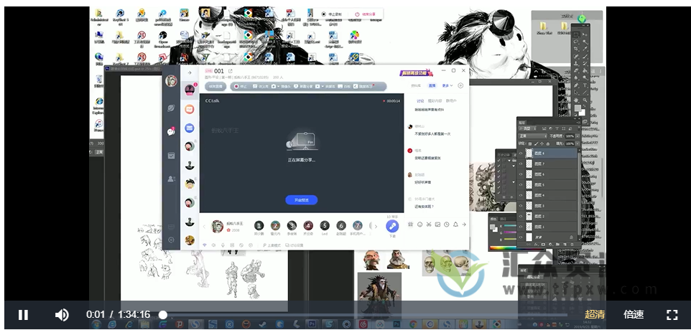This screenshot has height=330, width=691.
Task: Open the 讨论 chat tab
Action: [420, 100]
